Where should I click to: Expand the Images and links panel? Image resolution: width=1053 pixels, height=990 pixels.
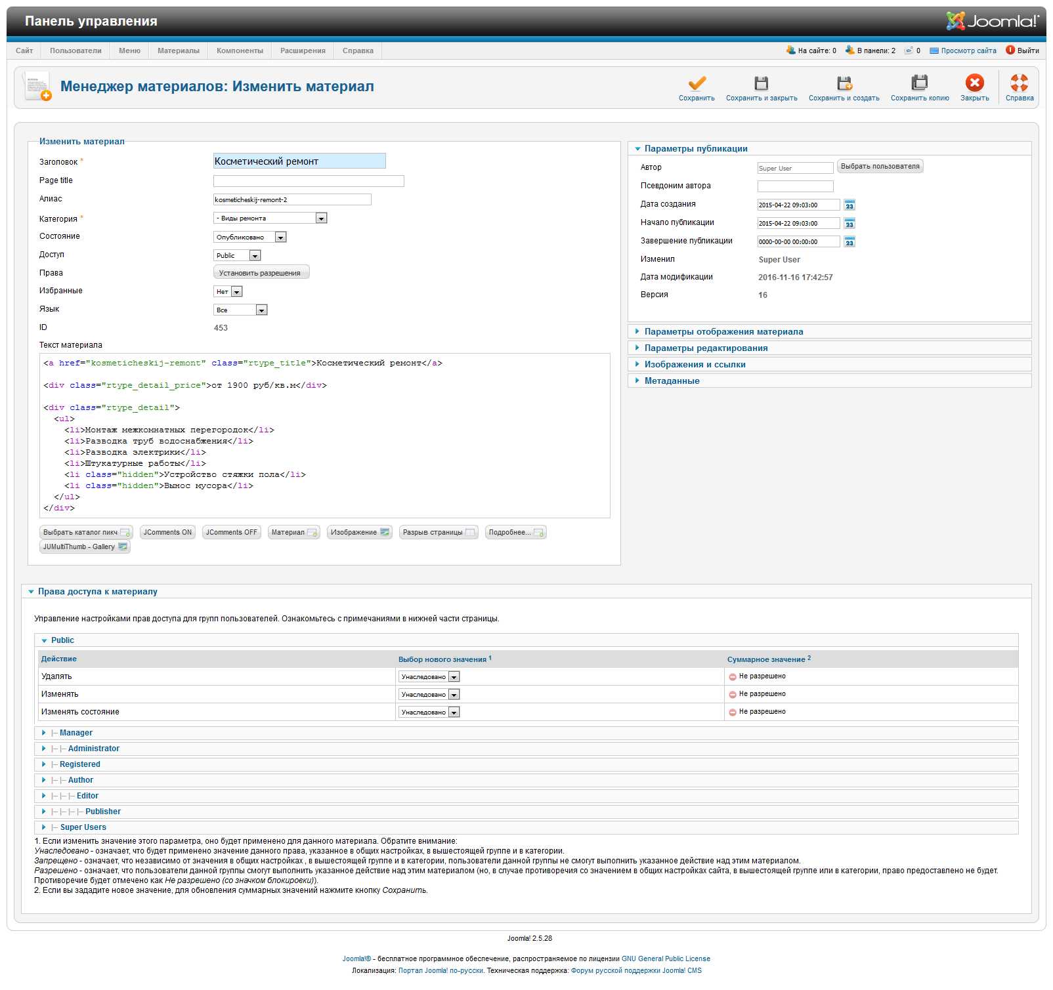[x=695, y=365]
